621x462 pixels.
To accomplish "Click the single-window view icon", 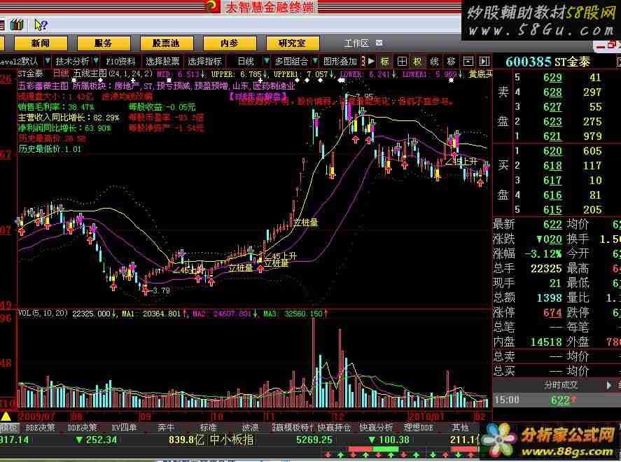I will [x=468, y=62].
